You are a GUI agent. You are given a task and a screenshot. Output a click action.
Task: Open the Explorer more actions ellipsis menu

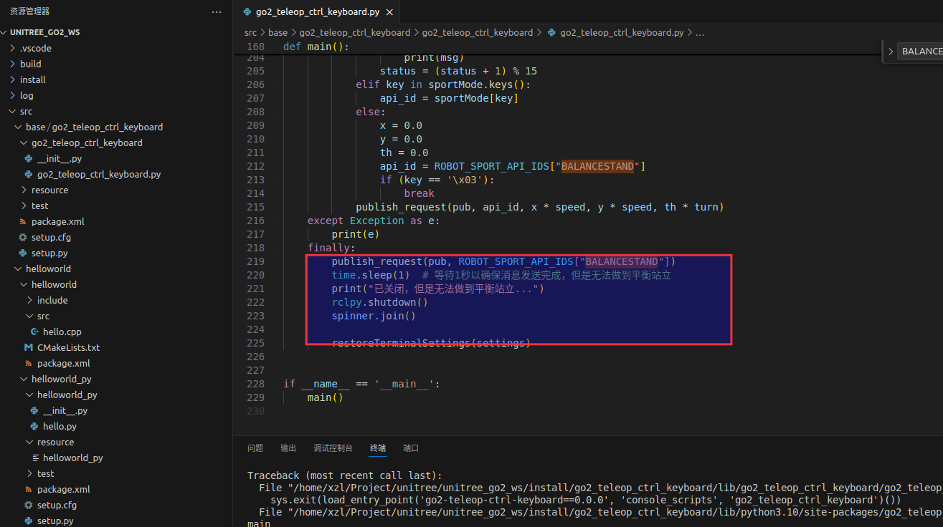point(217,12)
